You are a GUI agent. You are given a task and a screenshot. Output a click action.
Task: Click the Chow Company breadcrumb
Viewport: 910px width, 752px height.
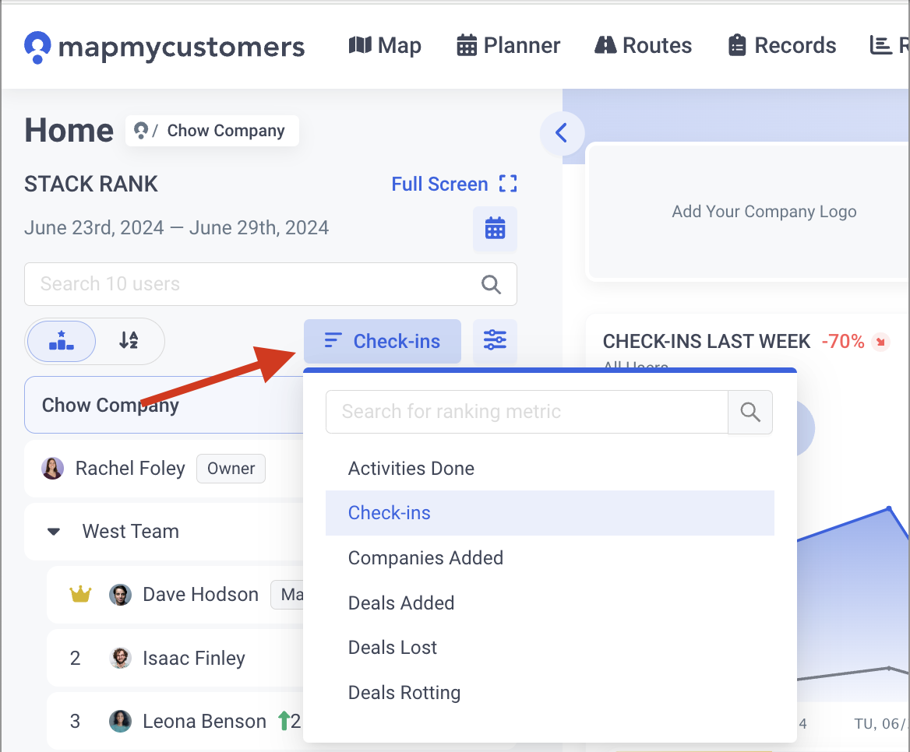point(226,131)
